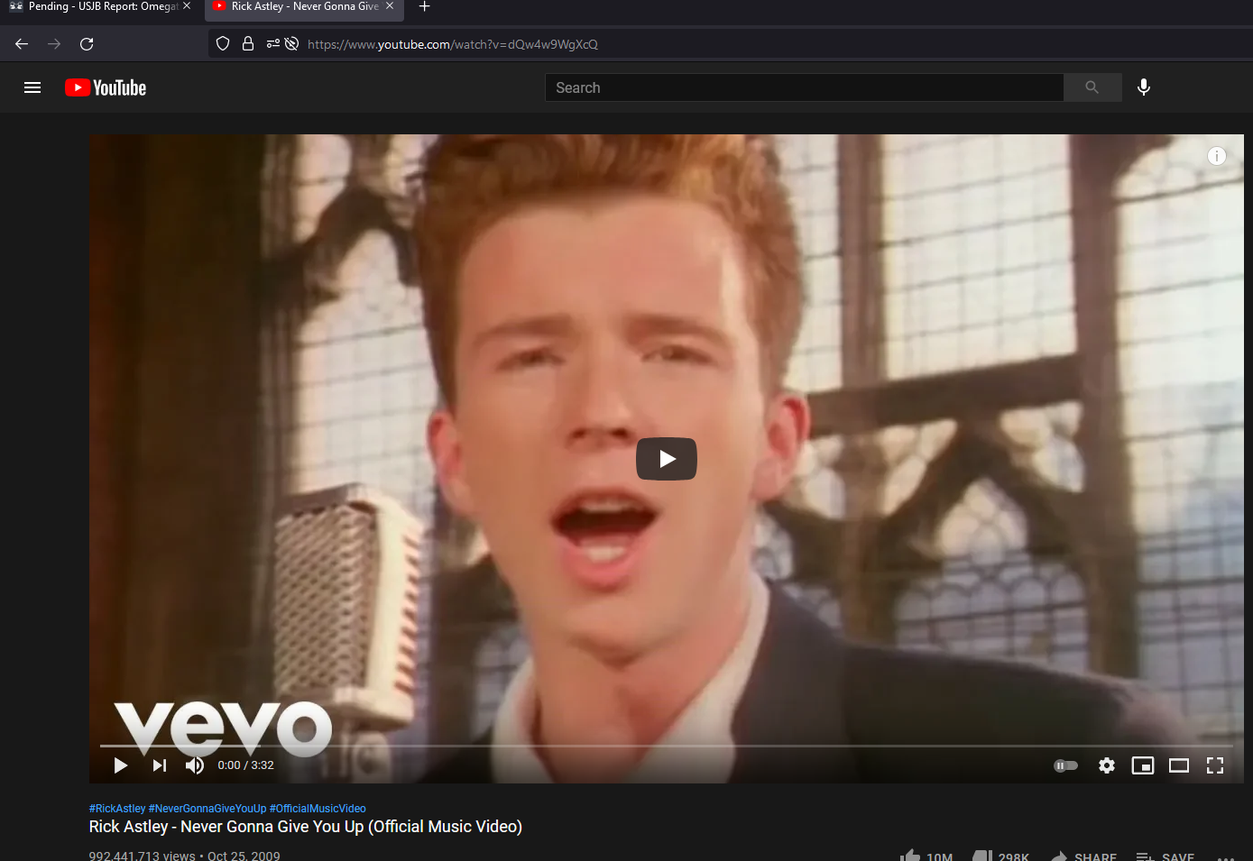Open the #NeverGonnaGiveYouUp hashtag link

pos(207,809)
